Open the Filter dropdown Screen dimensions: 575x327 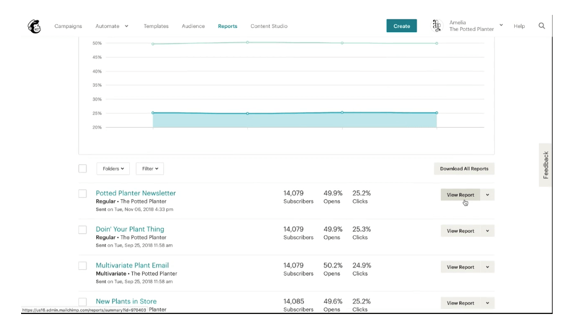[x=150, y=169]
